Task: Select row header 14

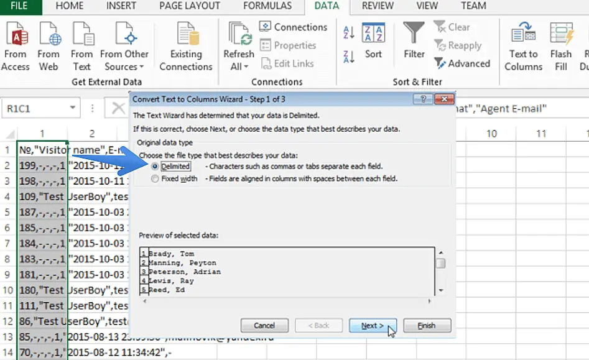Action: tap(8, 353)
